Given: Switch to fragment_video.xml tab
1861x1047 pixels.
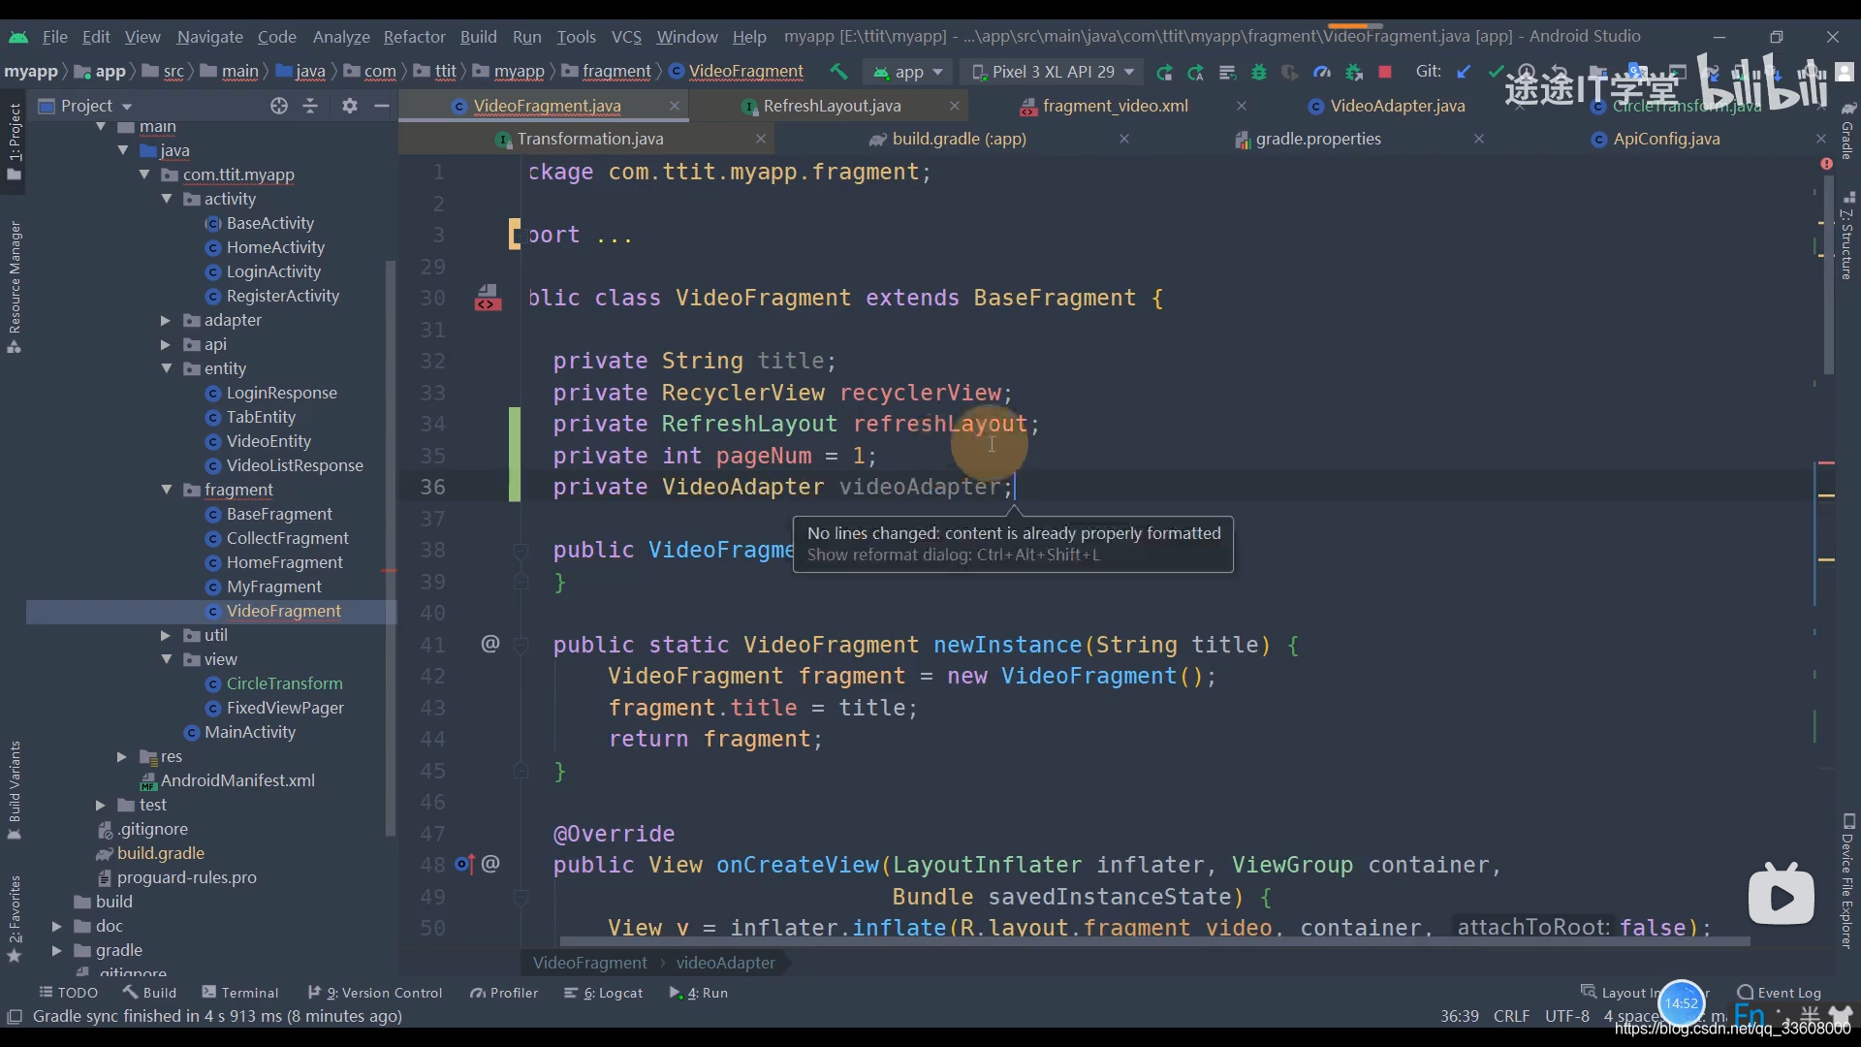Looking at the screenshot, I should point(1115,106).
